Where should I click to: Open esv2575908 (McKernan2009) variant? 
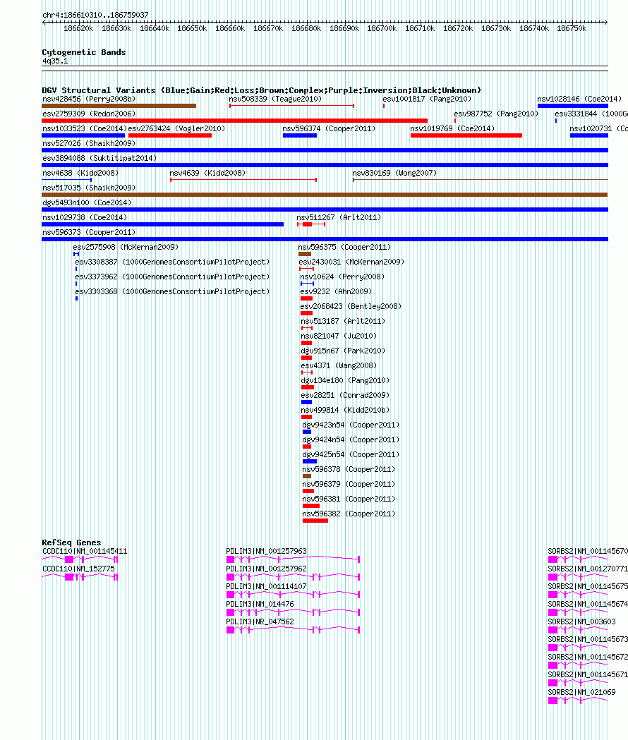(x=126, y=248)
